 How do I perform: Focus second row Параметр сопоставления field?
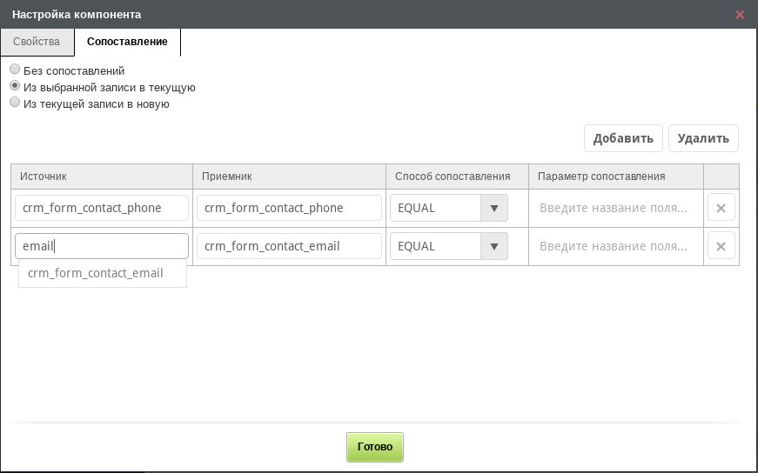click(x=616, y=246)
